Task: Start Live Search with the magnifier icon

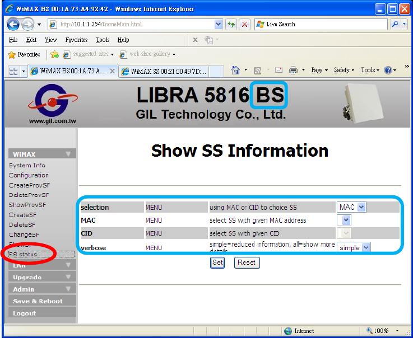Action: tap(395, 25)
